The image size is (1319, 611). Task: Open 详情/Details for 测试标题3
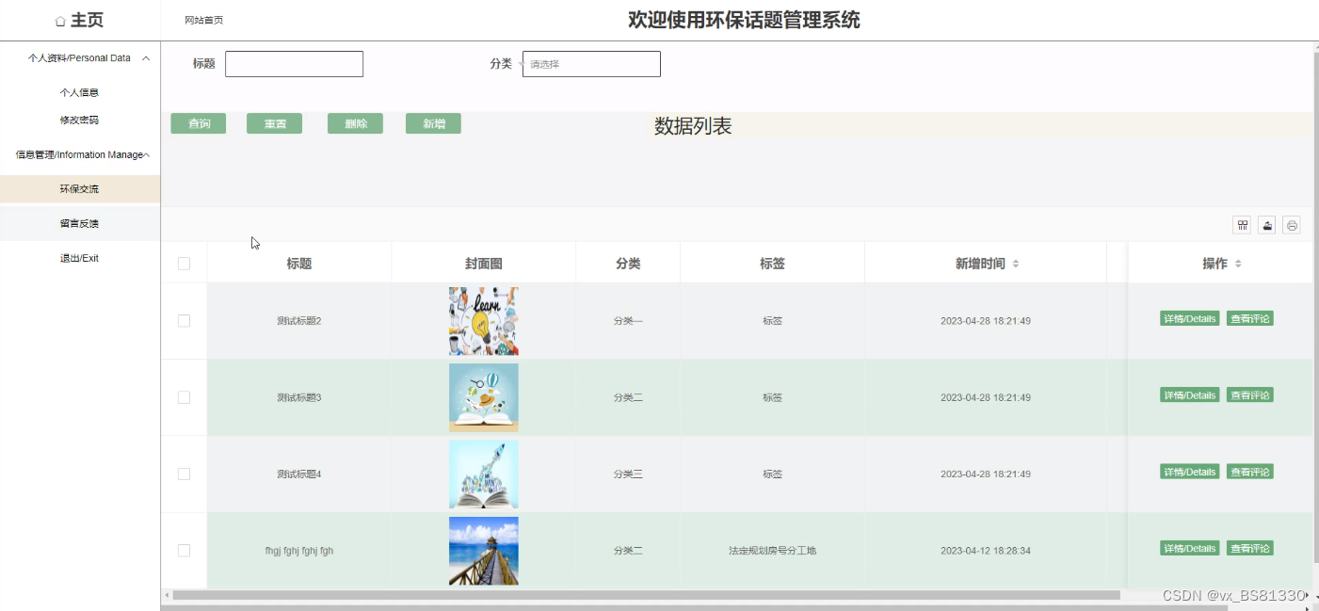(x=1190, y=394)
